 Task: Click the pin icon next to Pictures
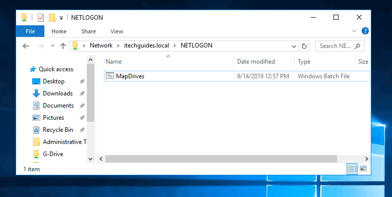pos(82,118)
